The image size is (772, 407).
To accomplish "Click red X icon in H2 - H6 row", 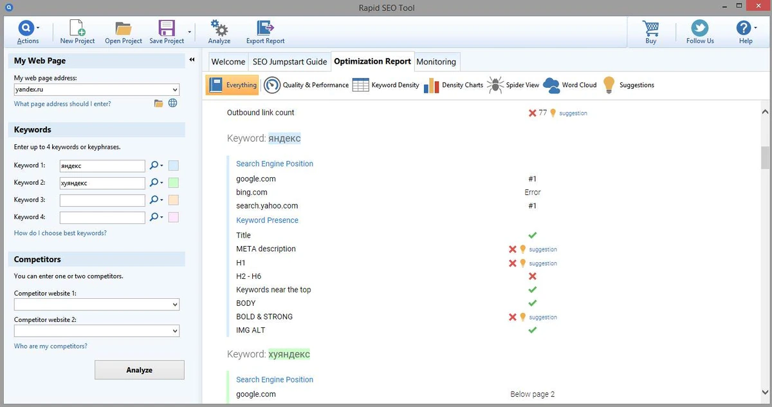I will pyautogui.click(x=533, y=276).
